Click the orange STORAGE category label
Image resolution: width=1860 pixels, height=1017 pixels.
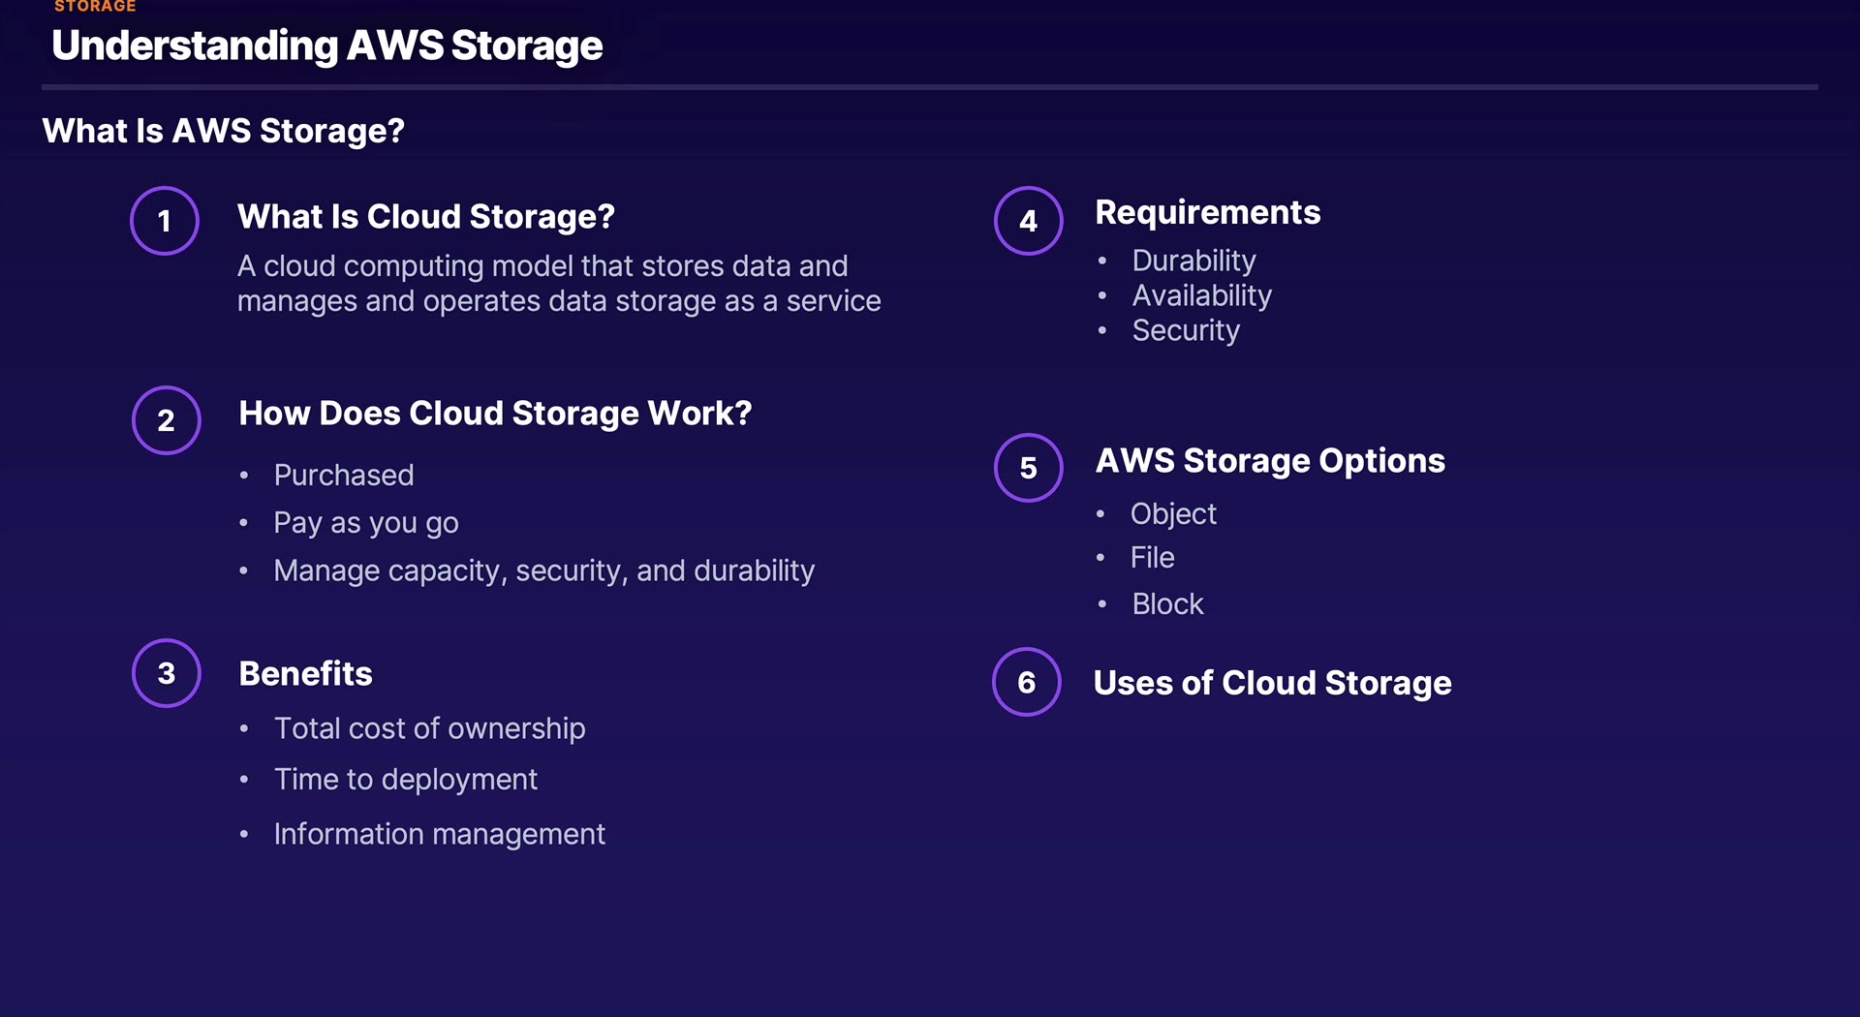95,7
